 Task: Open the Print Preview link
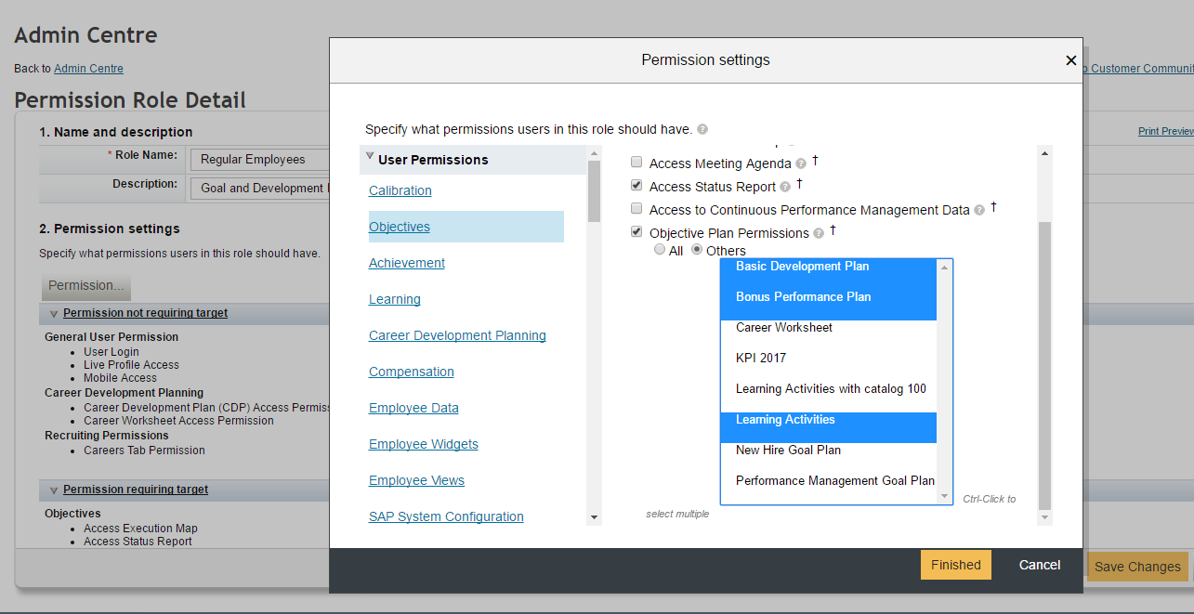[1166, 131]
